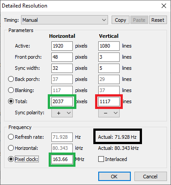Viewport: 171px width, 185px height.
Task: Click the 'Active:' row label
Action: point(22,46)
